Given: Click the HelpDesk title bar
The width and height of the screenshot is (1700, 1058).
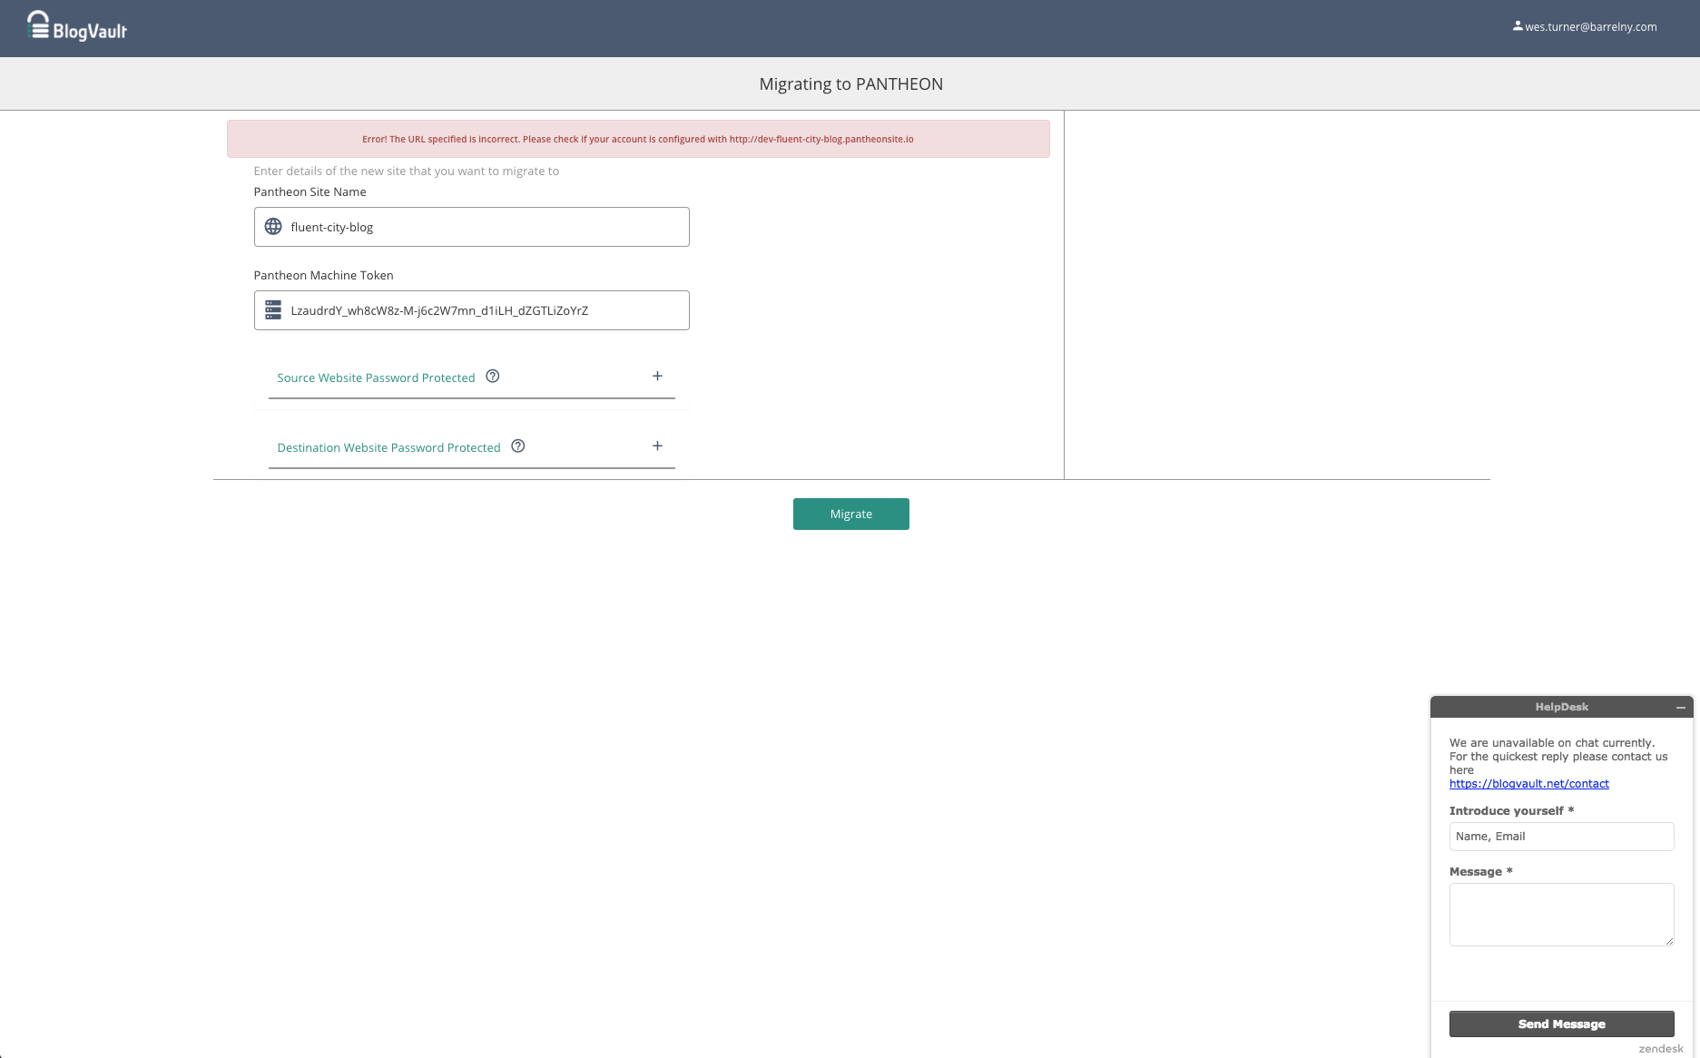Looking at the screenshot, I should 1562,707.
